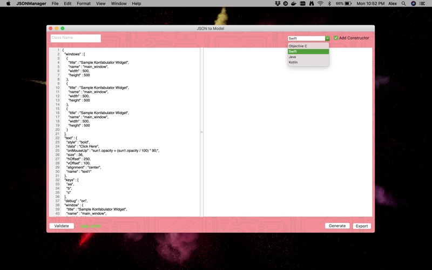This screenshot has width=432, height=270.
Task: Click the Spotify menu bar icon
Action: tap(286, 3)
